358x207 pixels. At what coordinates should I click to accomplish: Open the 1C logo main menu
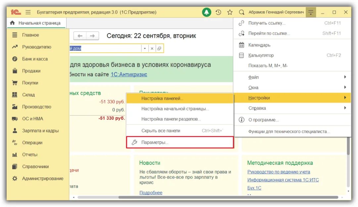coord(16,12)
